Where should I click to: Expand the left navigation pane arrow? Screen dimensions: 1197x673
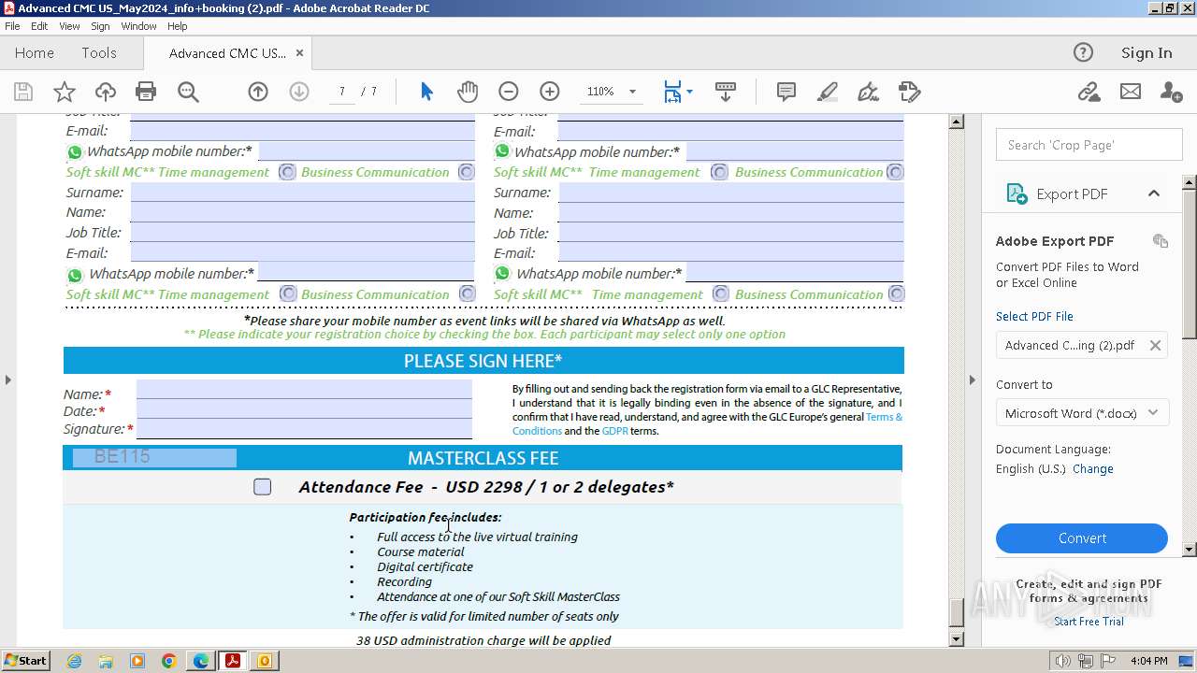pyautogui.click(x=7, y=379)
